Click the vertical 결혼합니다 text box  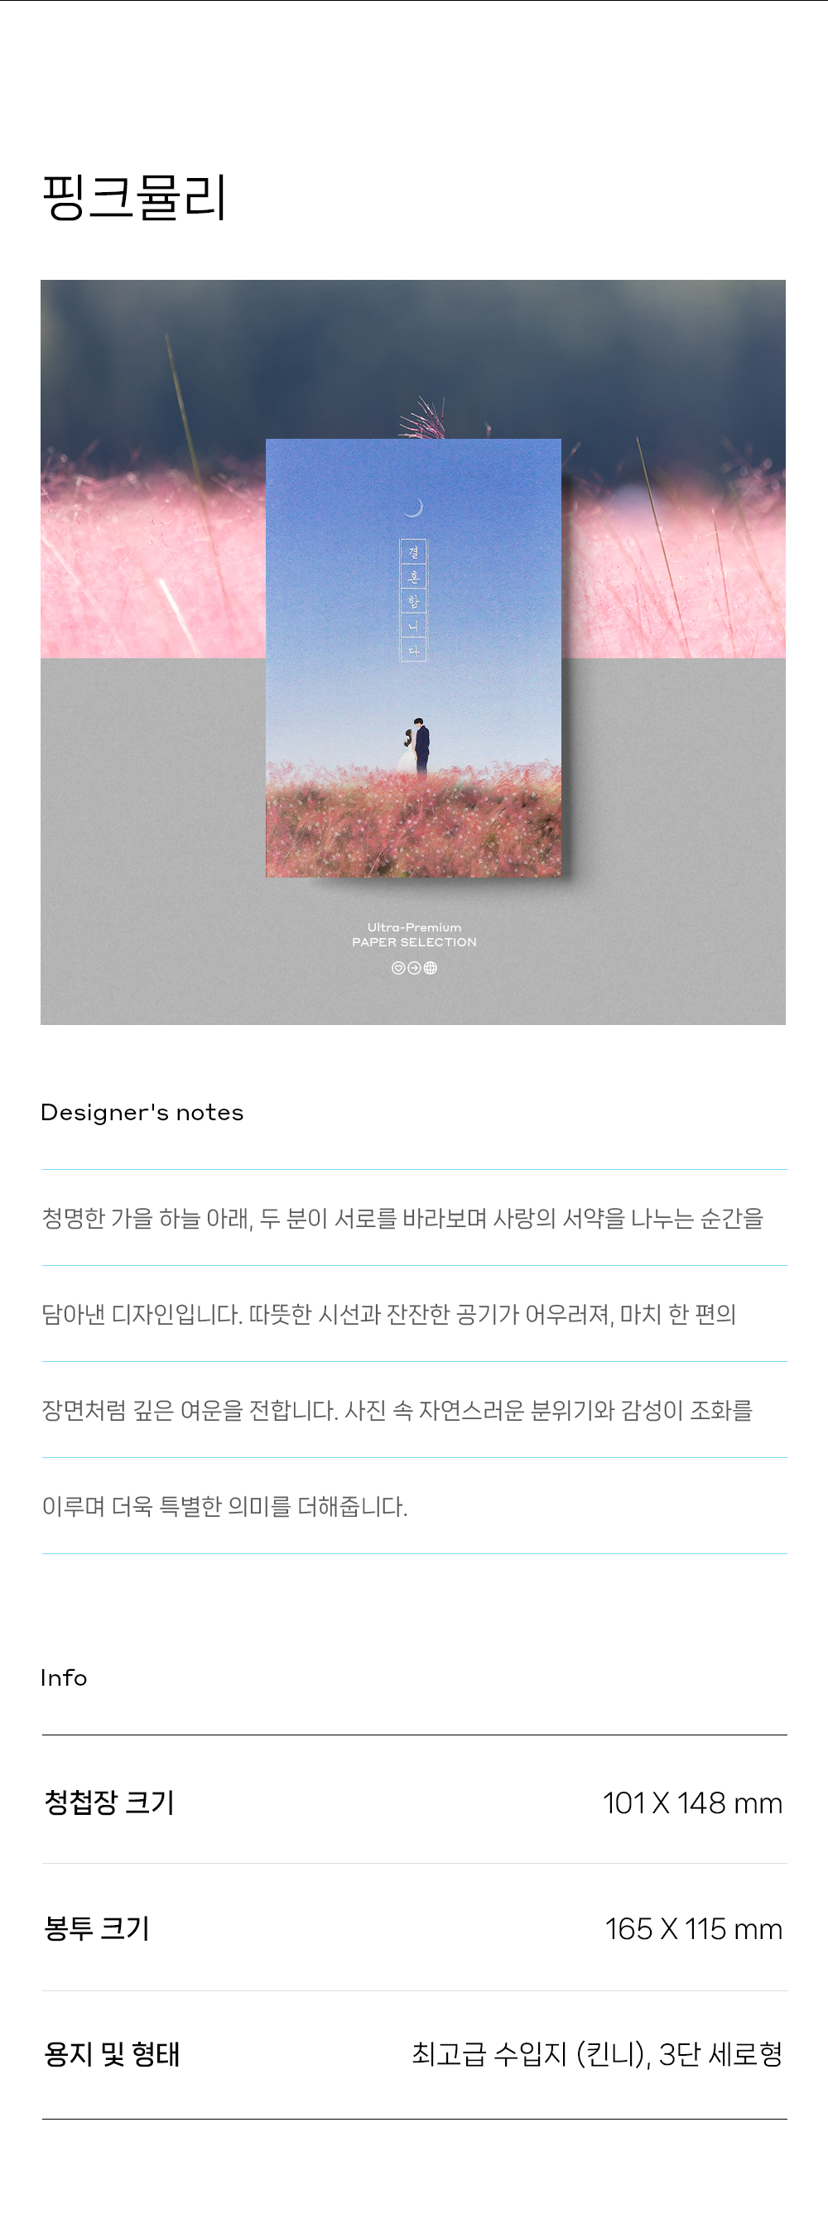412,600
